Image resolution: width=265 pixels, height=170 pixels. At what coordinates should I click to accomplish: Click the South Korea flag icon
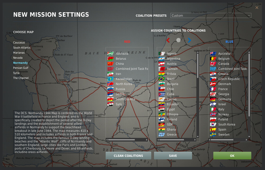pos(213,124)
